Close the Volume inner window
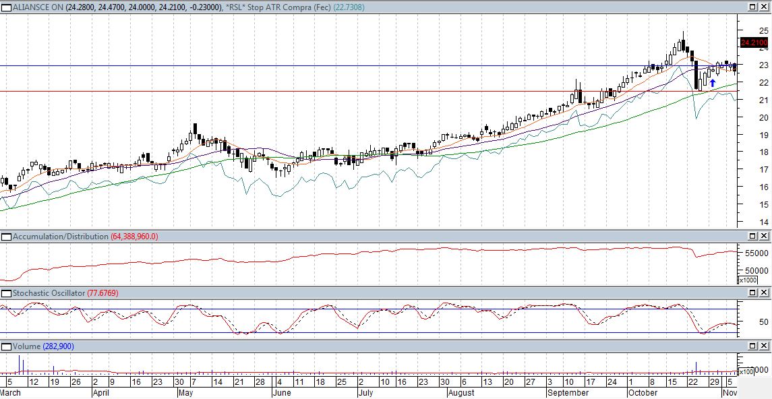The height and width of the screenshot is (399, 772). tap(765, 346)
